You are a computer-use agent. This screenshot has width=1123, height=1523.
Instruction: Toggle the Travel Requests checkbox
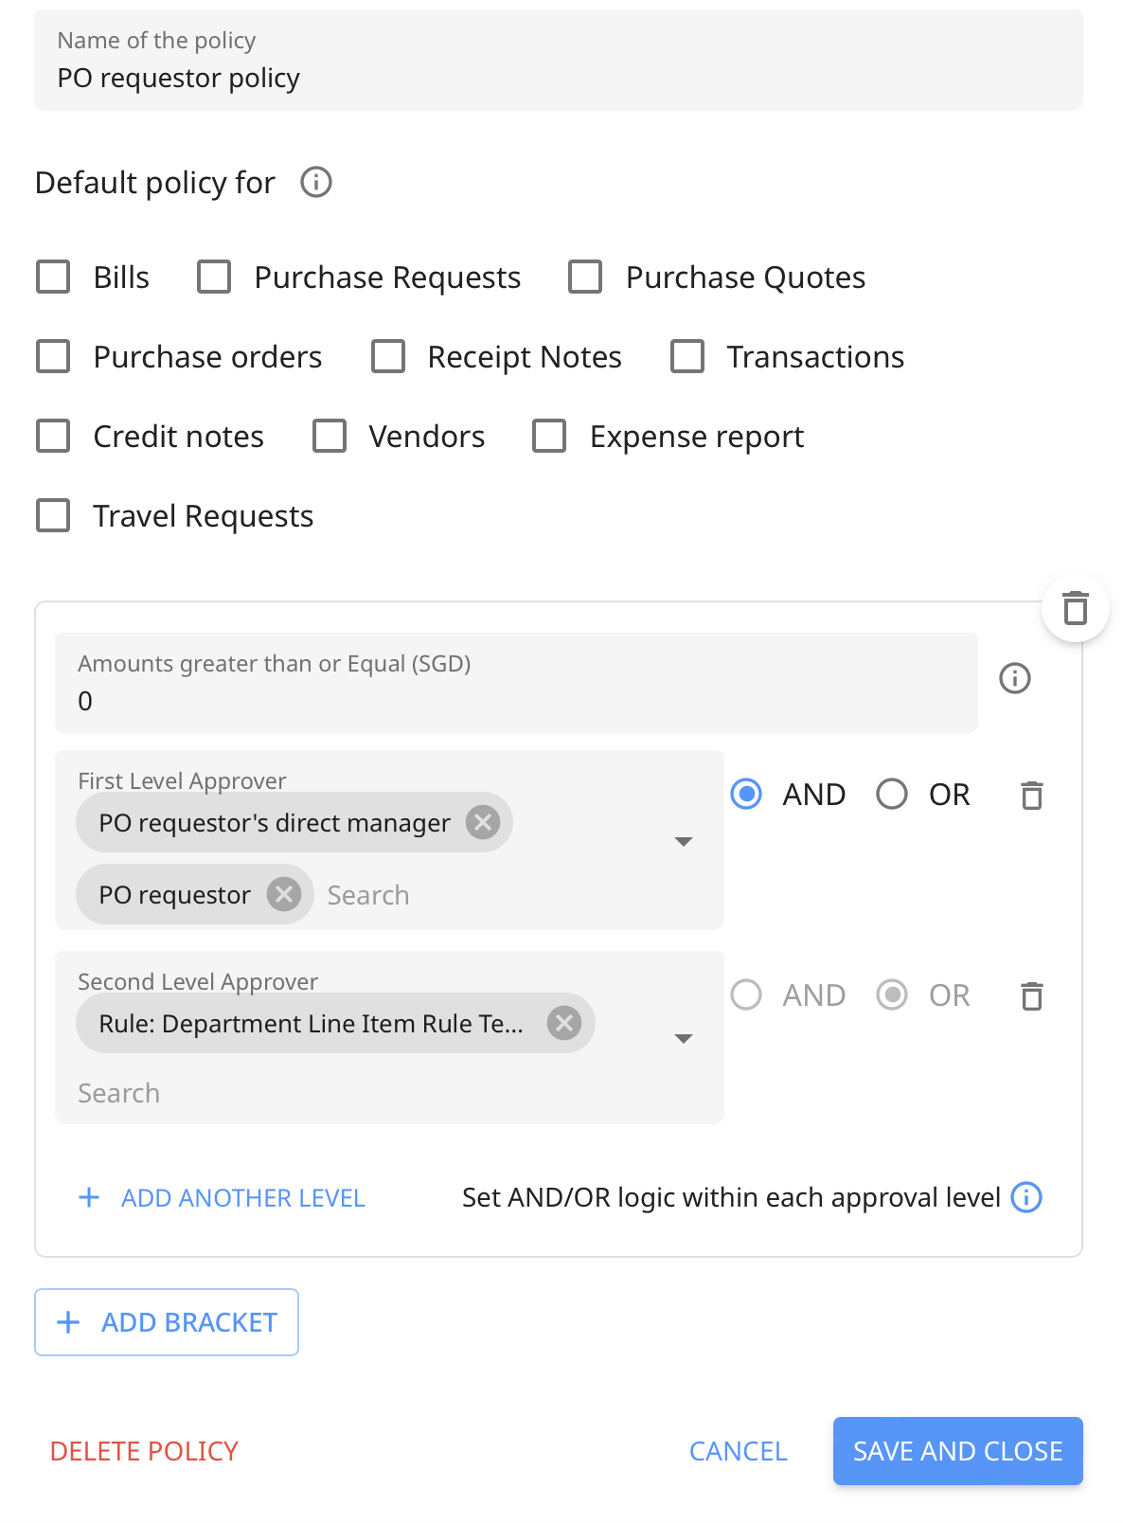(x=53, y=516)
